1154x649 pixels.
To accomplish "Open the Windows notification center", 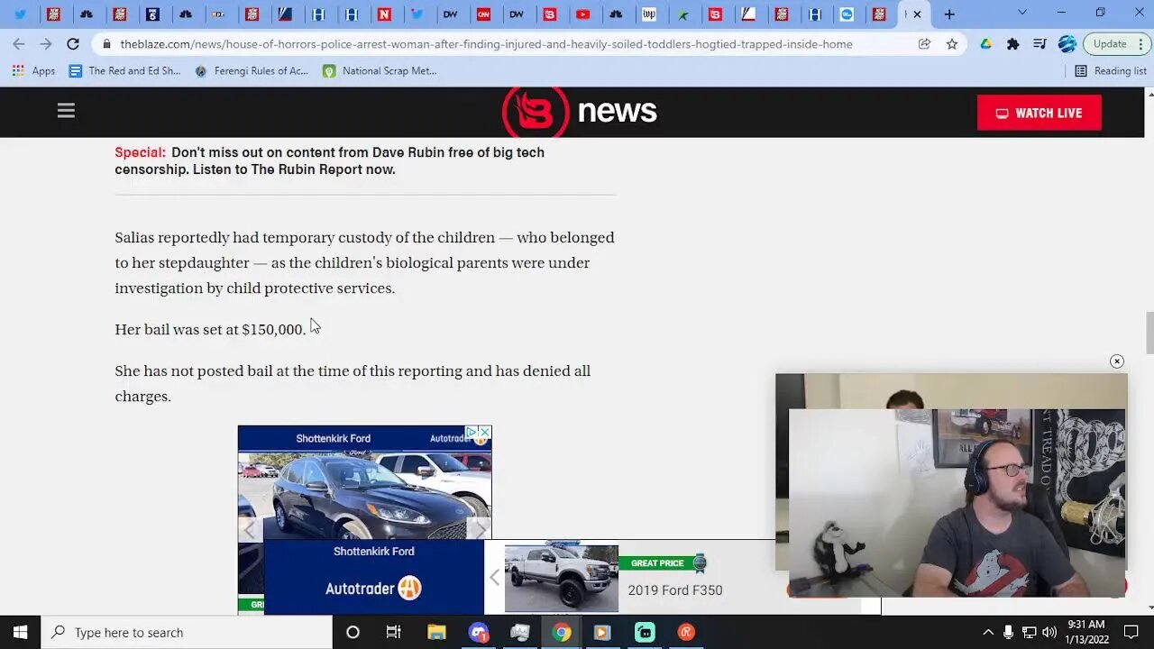I will 1131,632.
